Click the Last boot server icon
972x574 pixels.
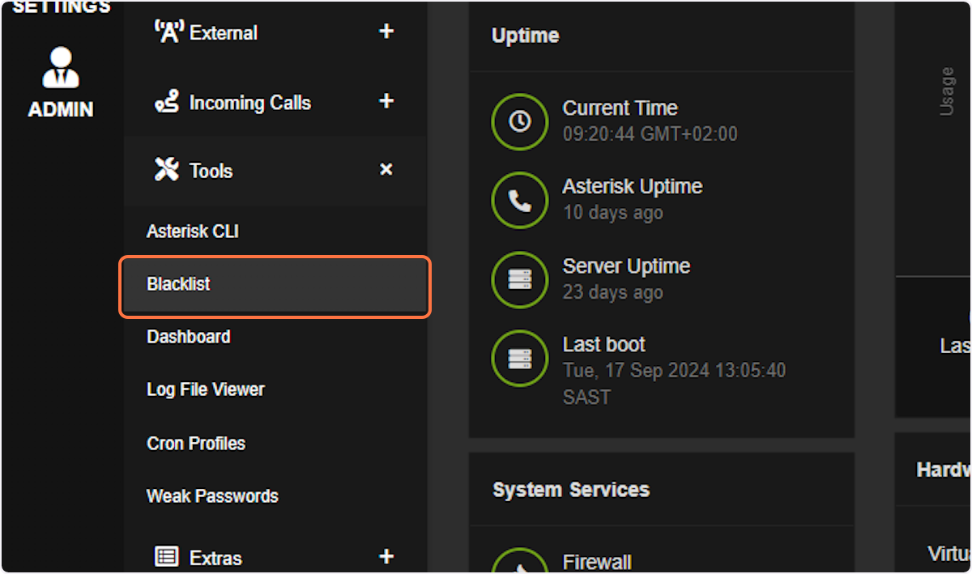519,358
